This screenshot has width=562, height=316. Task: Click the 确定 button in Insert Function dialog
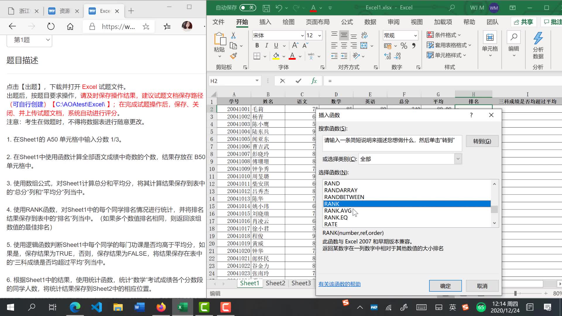pos(445,286)
